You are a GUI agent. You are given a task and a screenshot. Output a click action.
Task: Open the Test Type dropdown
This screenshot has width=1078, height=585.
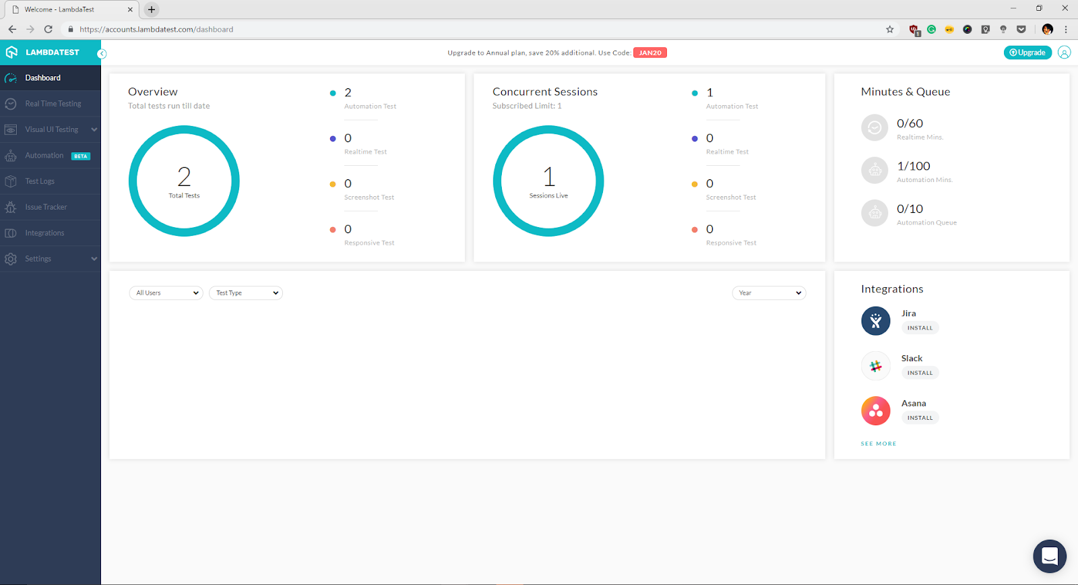[x=246, y=293]
